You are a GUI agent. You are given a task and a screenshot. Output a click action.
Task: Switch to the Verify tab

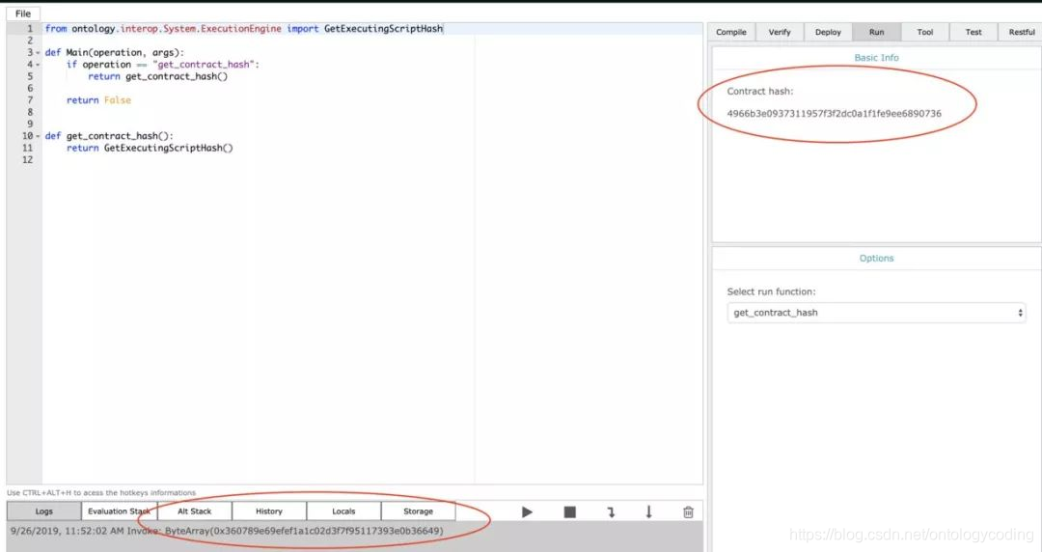tap(780, 32)
